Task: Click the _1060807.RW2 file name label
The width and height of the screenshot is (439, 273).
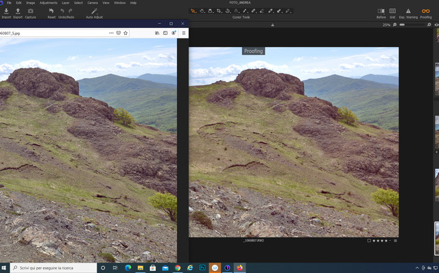Action: pos(254,240)
